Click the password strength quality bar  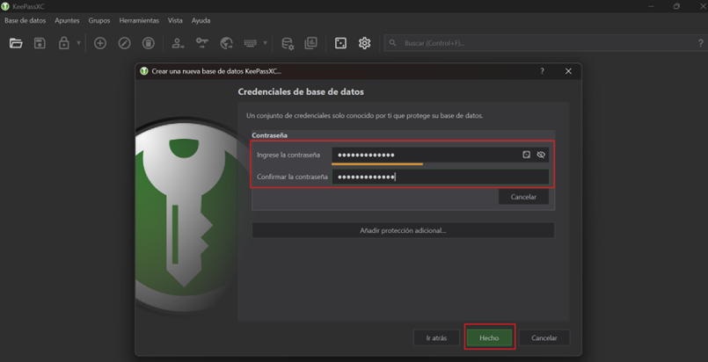click(377, 164)
